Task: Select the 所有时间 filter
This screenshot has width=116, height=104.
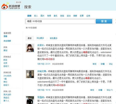Action: click(7, 73)
